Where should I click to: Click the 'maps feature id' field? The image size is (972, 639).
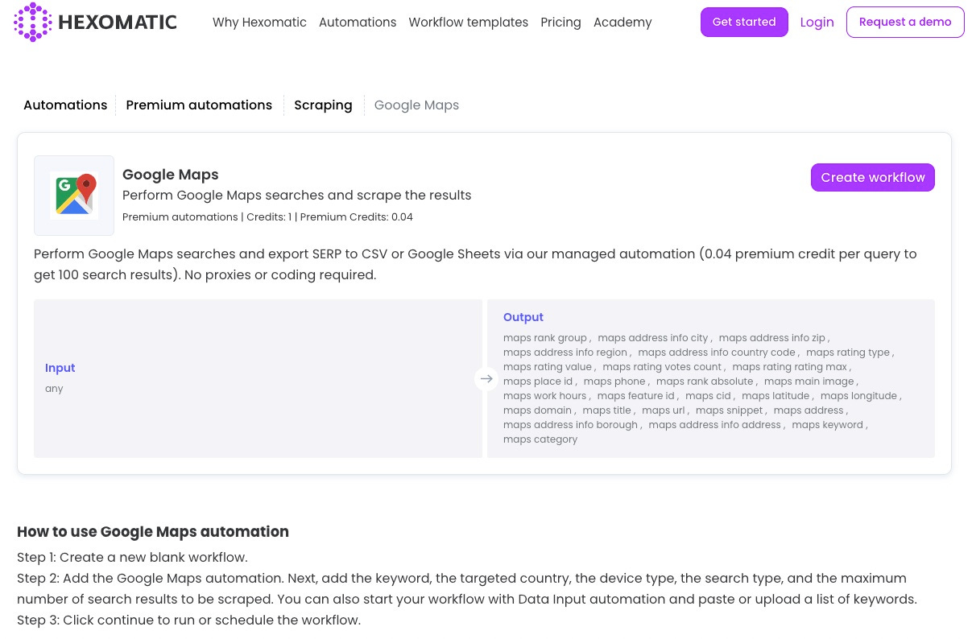coord(636,396)
